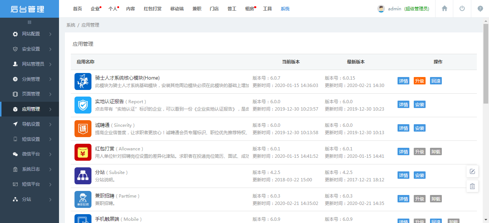This screenshot has width=489, height=223.
Task: Expand 微信平台 with its chevron
Action: point(50,154)
